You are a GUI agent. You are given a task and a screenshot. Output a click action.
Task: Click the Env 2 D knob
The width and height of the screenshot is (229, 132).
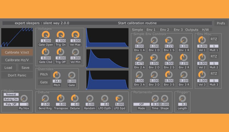154,58
